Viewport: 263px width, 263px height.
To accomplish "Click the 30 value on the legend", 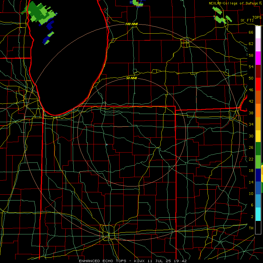I will point(251,136).
